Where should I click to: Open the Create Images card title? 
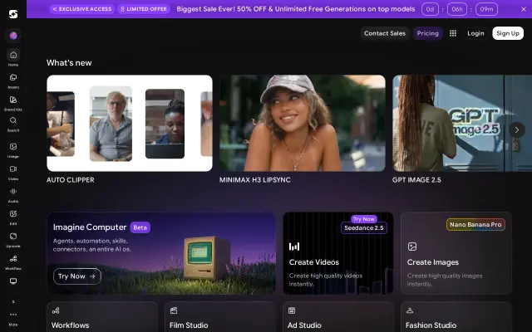432,262
